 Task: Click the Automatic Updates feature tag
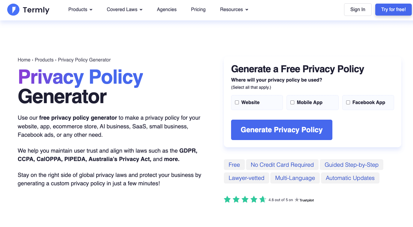click(x=350, y=178)
